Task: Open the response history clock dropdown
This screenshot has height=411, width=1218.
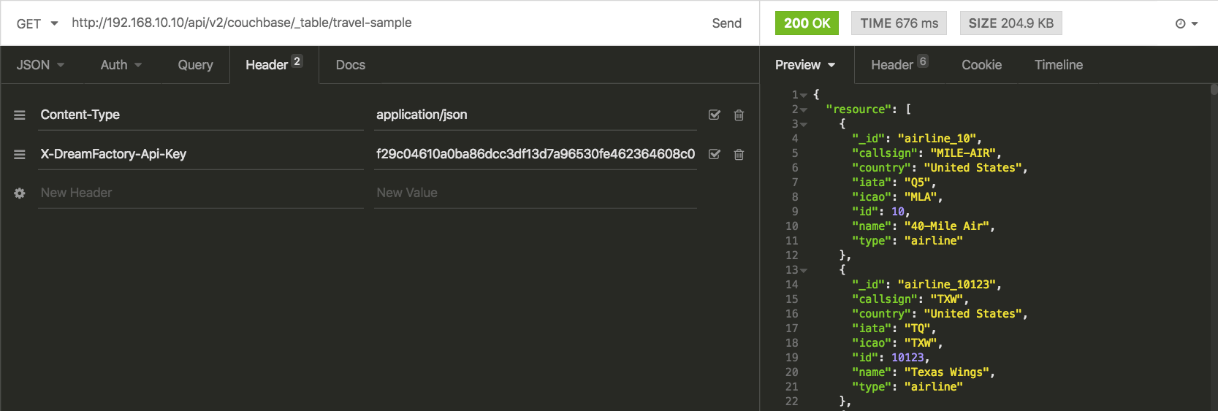Action: [x=1187, y=23]
